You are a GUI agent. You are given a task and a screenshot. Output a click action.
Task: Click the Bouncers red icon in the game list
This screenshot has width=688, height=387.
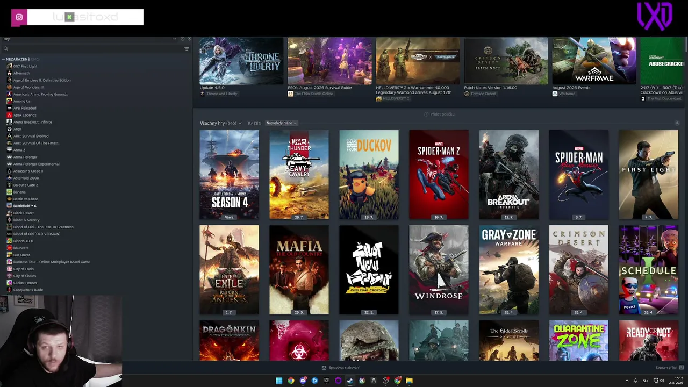coord(9,248)
